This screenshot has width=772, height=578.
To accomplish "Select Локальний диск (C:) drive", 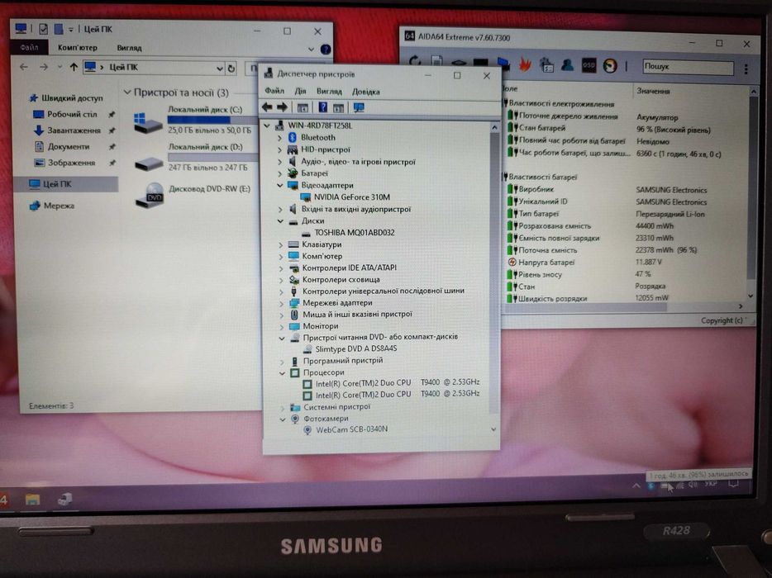I will pos(194,120).
